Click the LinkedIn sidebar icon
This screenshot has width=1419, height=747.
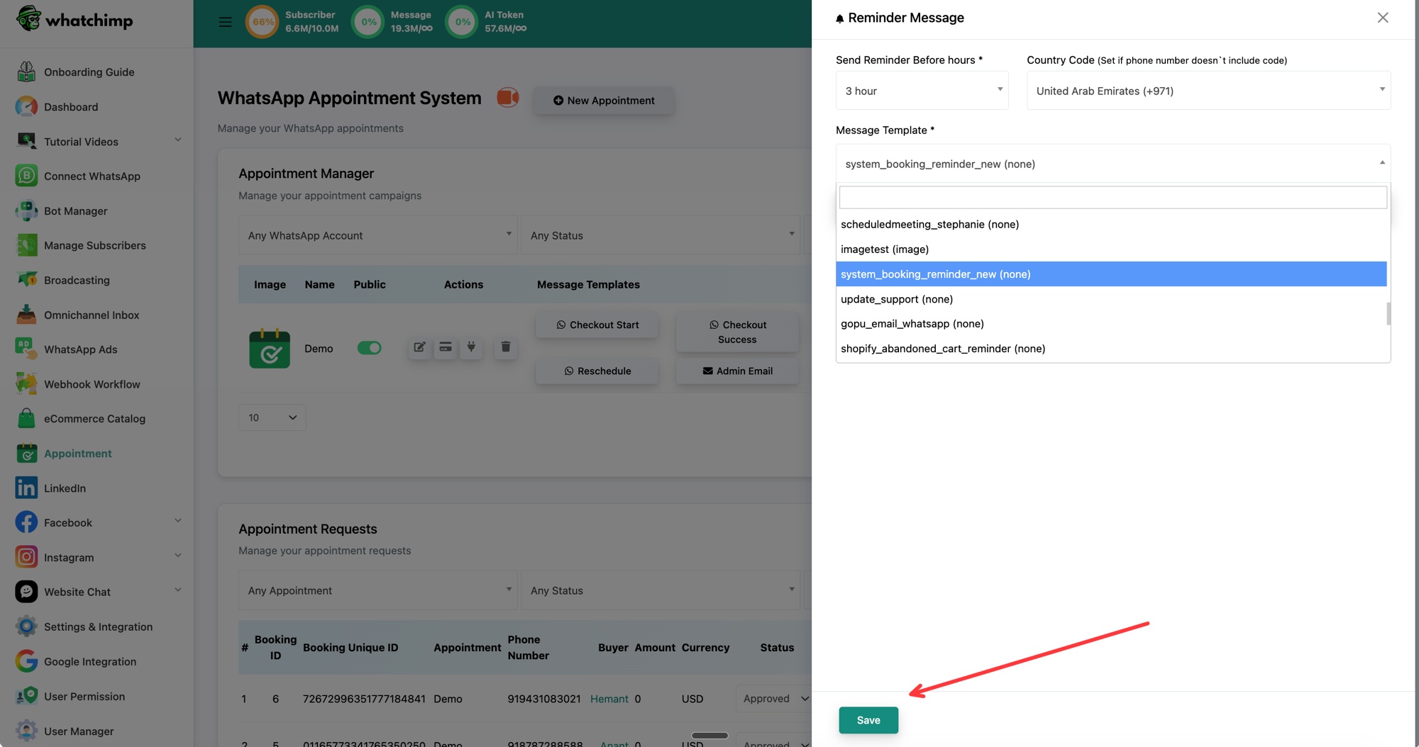pyautogui.click(x=26, y=488)
